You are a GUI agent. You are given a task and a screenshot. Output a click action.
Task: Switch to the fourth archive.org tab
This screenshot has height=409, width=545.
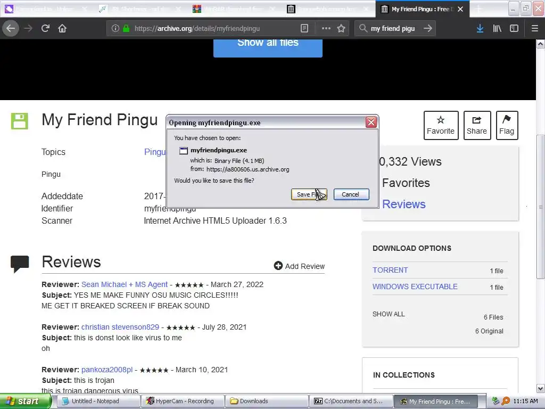(328, 9)
